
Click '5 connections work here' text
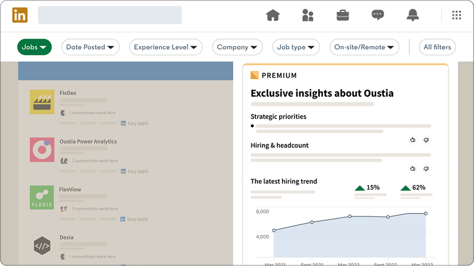click(95, 208)
